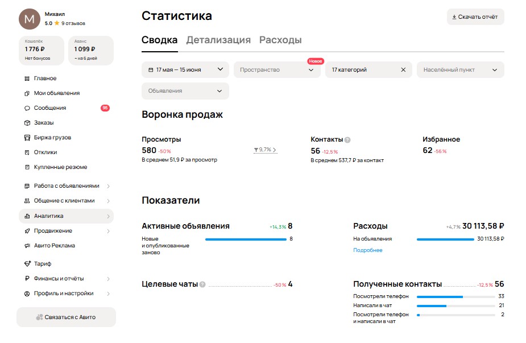This screenshot has width=526, height=343.
Task: Open the Главное sidebar item
Action: click(x=45, y=78)
